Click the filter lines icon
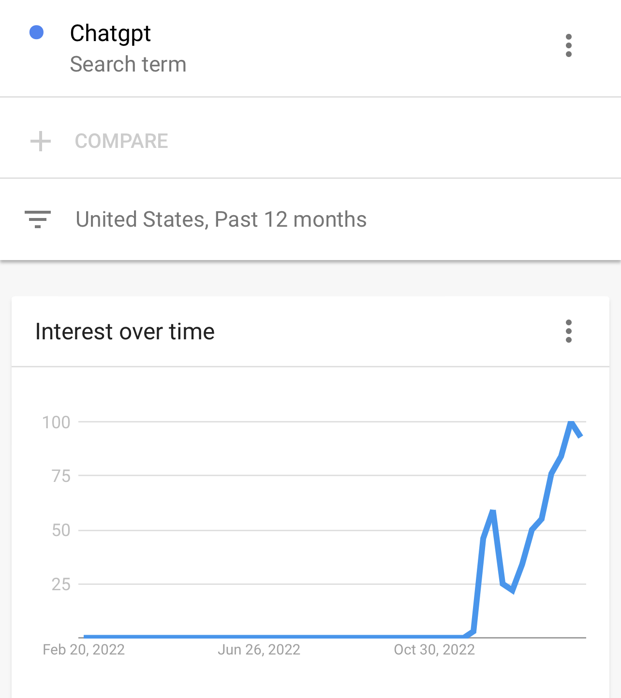The image size is (621, 698). point(38,219)
